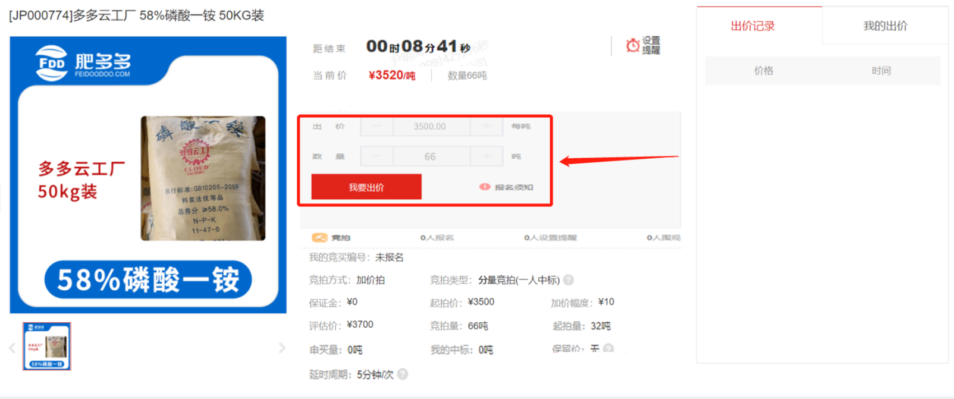Click 设置提醒 reminder text
954x399 pixels.
pyautogui.click(x=651, y=45)
